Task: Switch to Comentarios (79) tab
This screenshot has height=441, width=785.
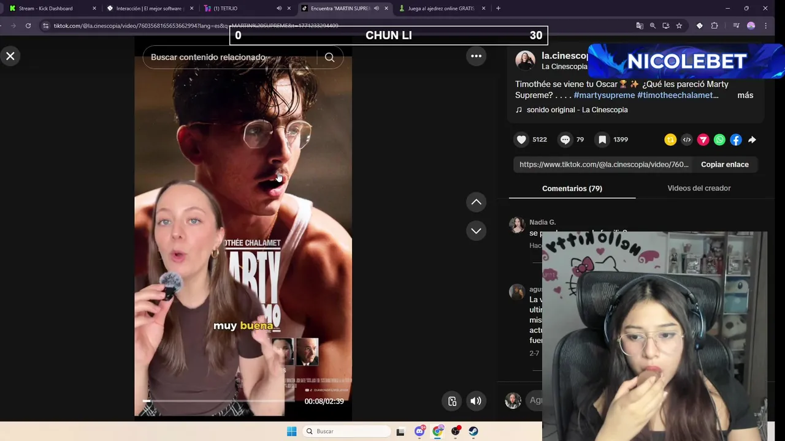Action: coord(572,188)
